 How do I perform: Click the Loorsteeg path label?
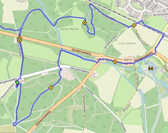click(110, 17)
